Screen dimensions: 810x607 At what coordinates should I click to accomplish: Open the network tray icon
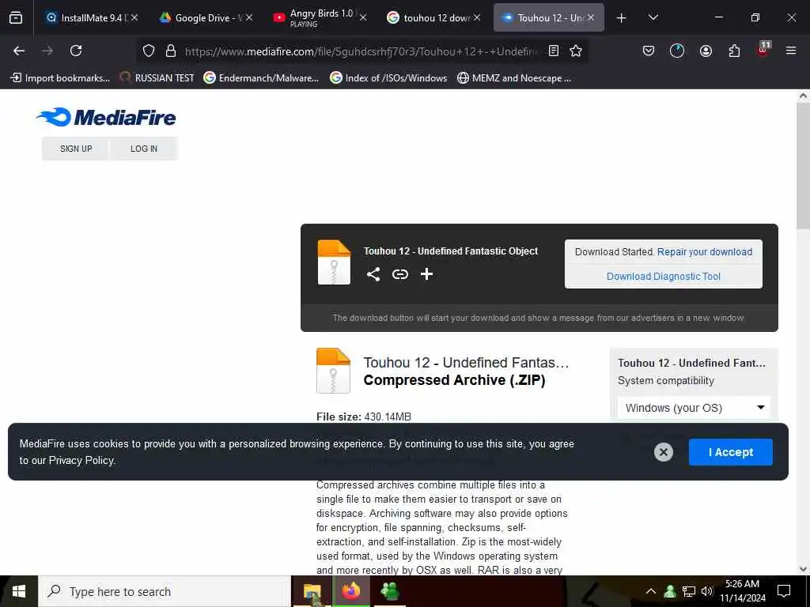pos(689,591)
